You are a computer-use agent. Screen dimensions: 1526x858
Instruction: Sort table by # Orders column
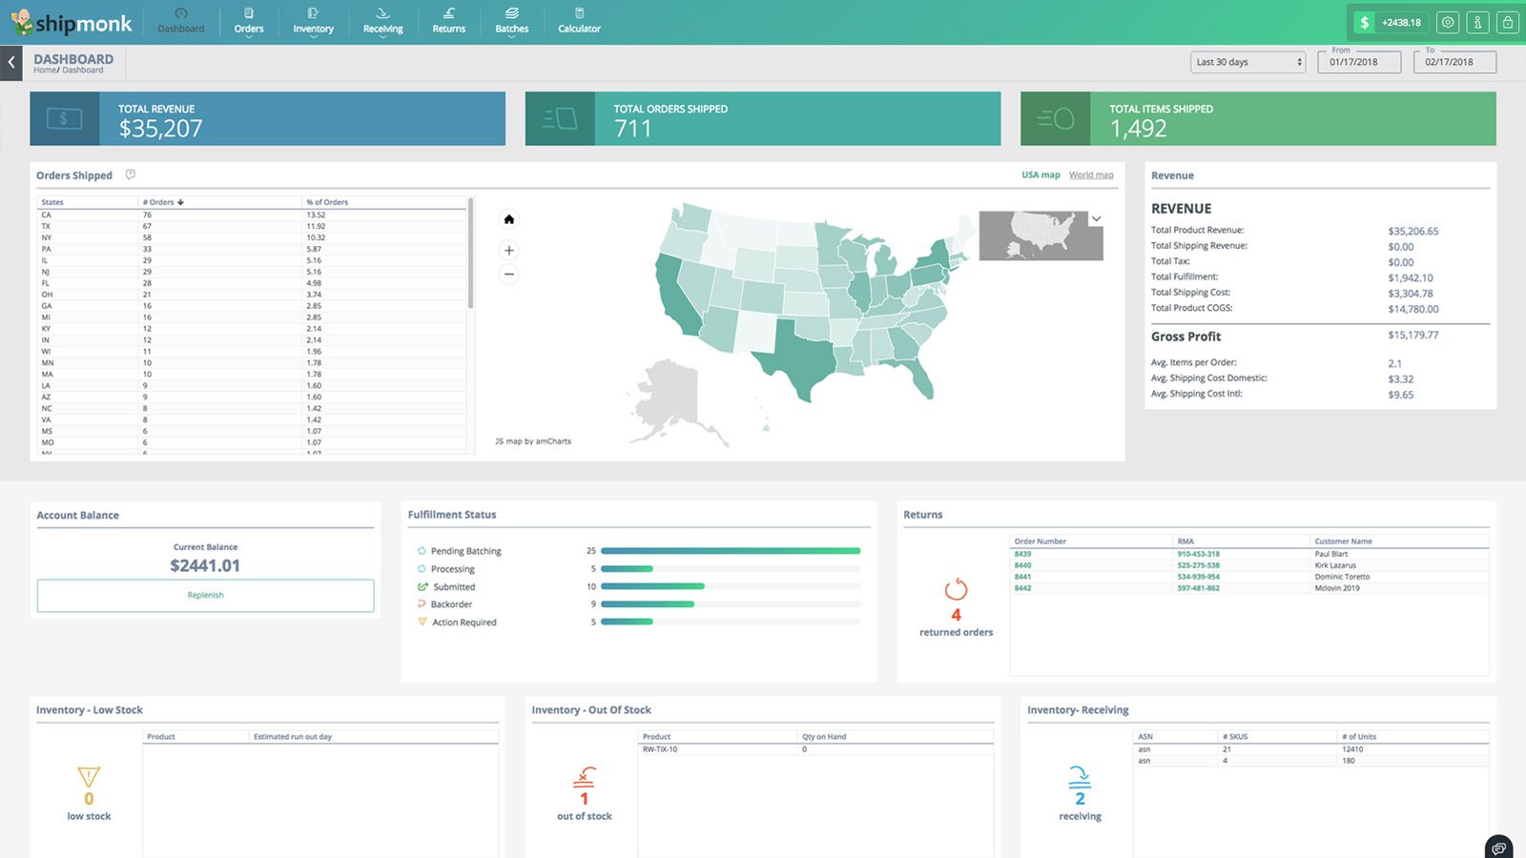click(x=163, y=202)
